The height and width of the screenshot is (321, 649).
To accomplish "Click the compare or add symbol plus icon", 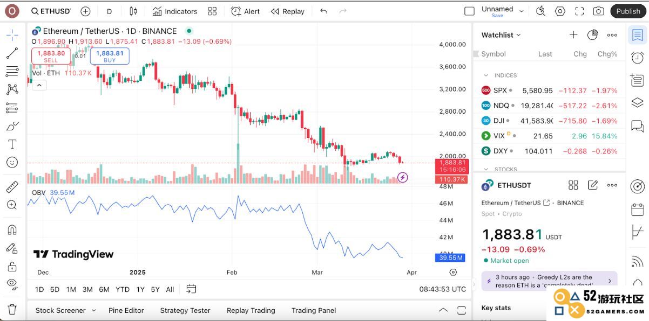I will [x=85, y=11].
